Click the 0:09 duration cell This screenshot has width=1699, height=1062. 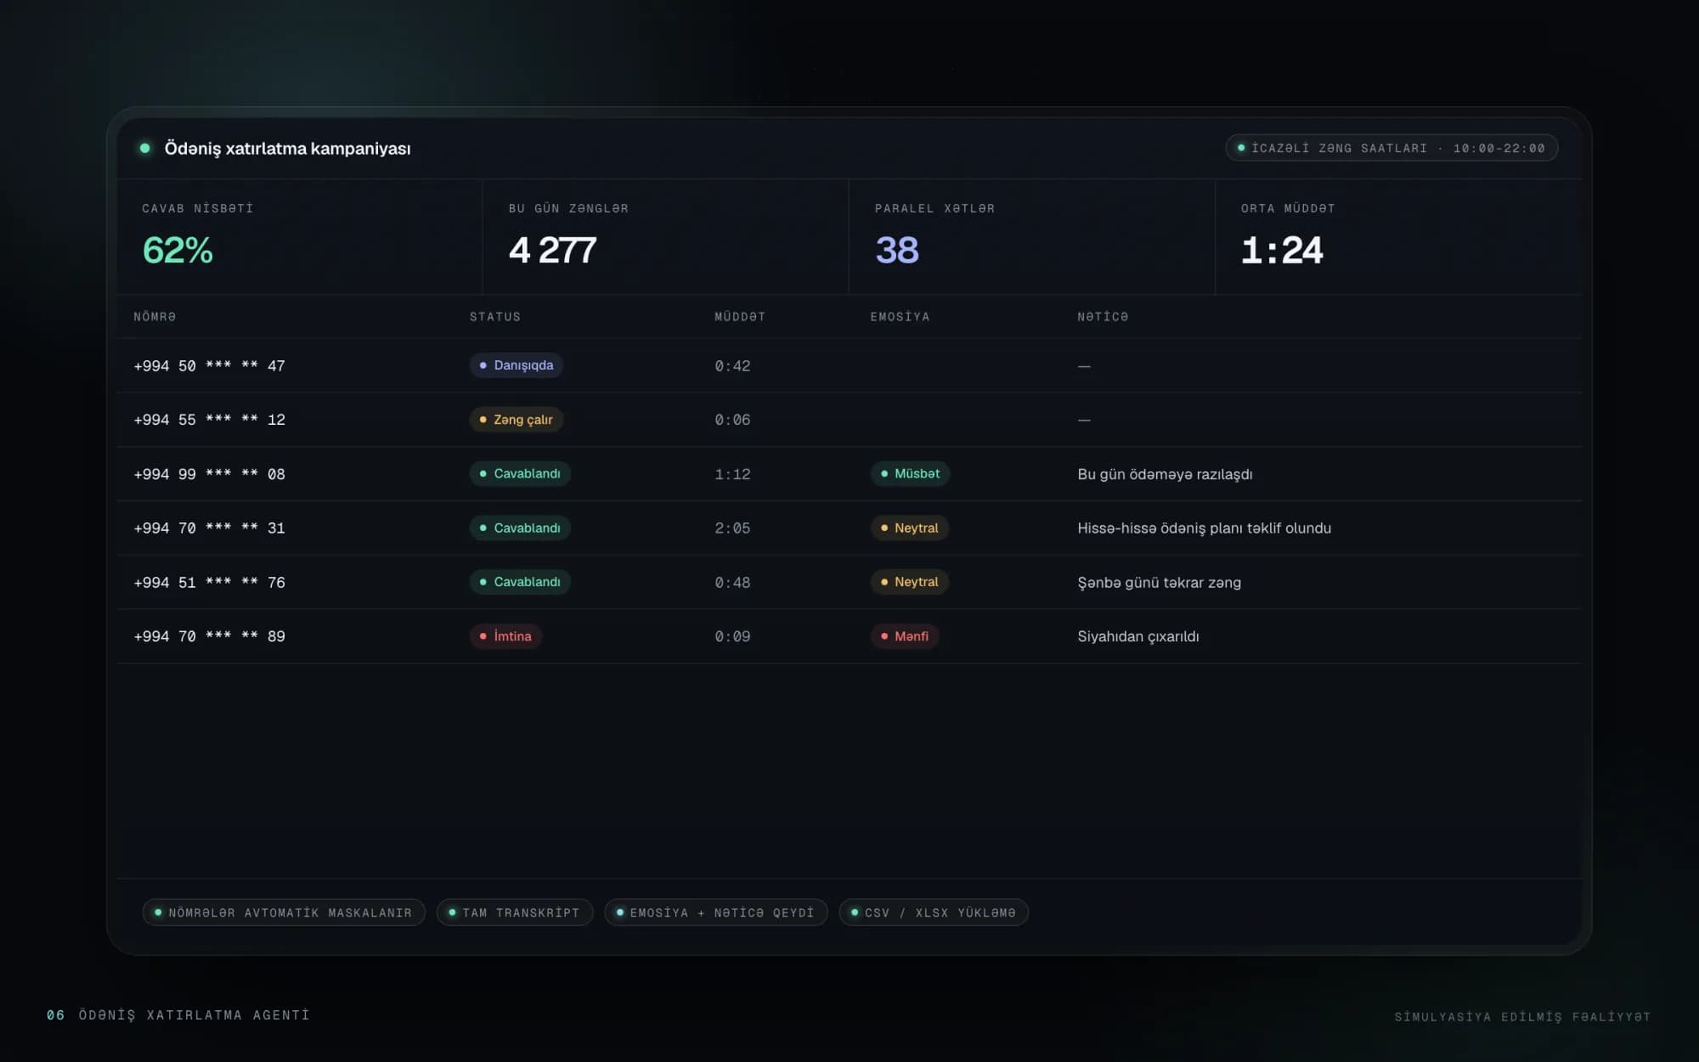tap(732, 636)
